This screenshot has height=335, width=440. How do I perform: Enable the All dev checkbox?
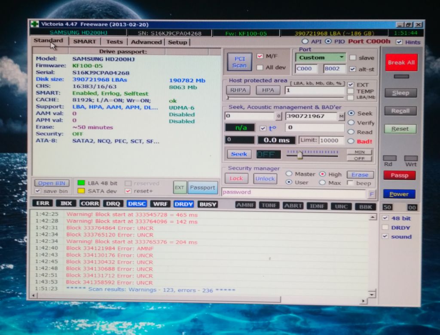[260, 68]
